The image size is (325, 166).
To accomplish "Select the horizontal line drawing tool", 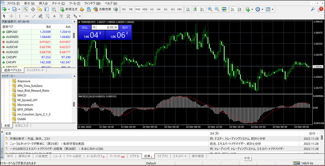I will pyautogui.click(x=27, y=16).
